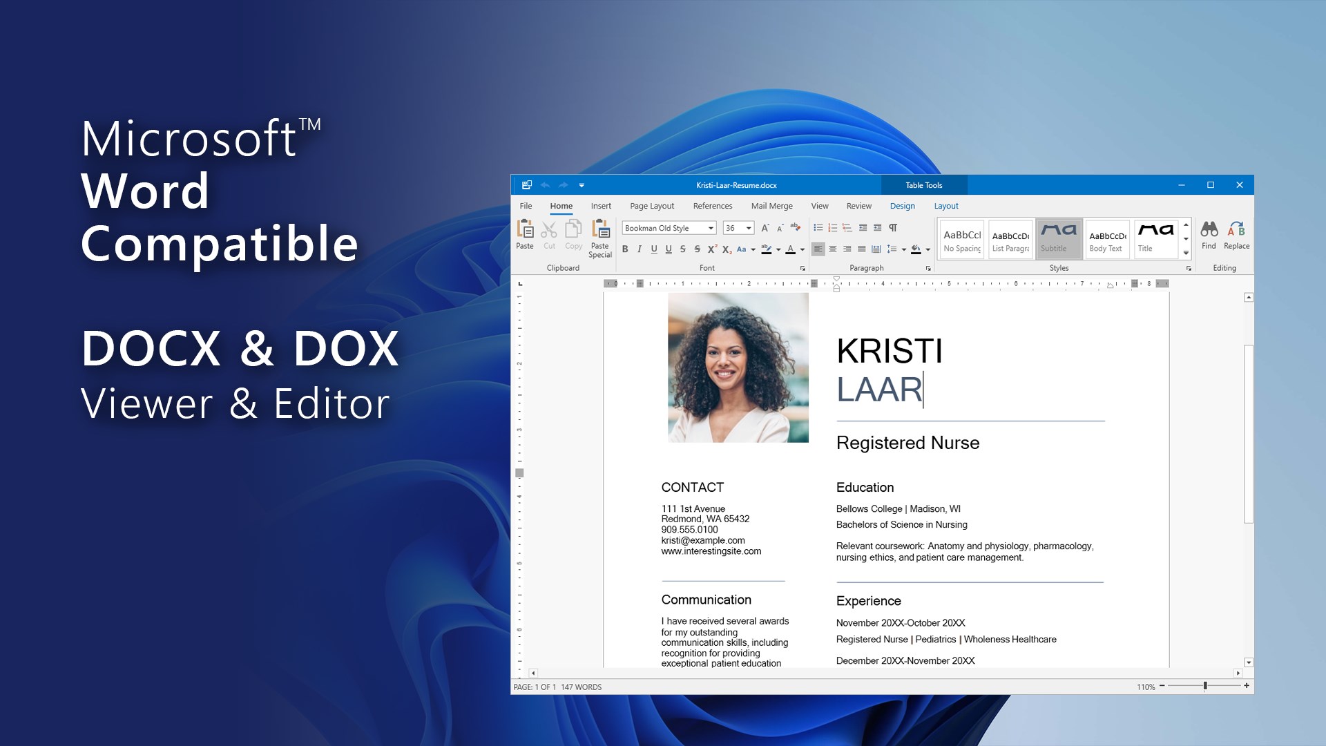Viewport: 1326px width, 746px height.
Task: Open the Bookman Old Style font dropdown
Action: (x=711, y=228)
